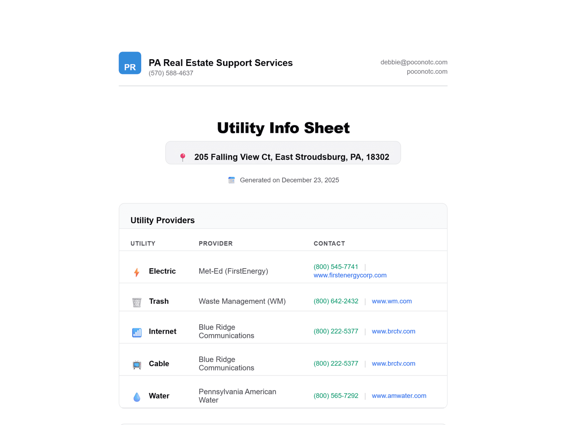The image size is (566, 425).
Task: Click the trash can icon next to Trash
Action: point(137,301)
